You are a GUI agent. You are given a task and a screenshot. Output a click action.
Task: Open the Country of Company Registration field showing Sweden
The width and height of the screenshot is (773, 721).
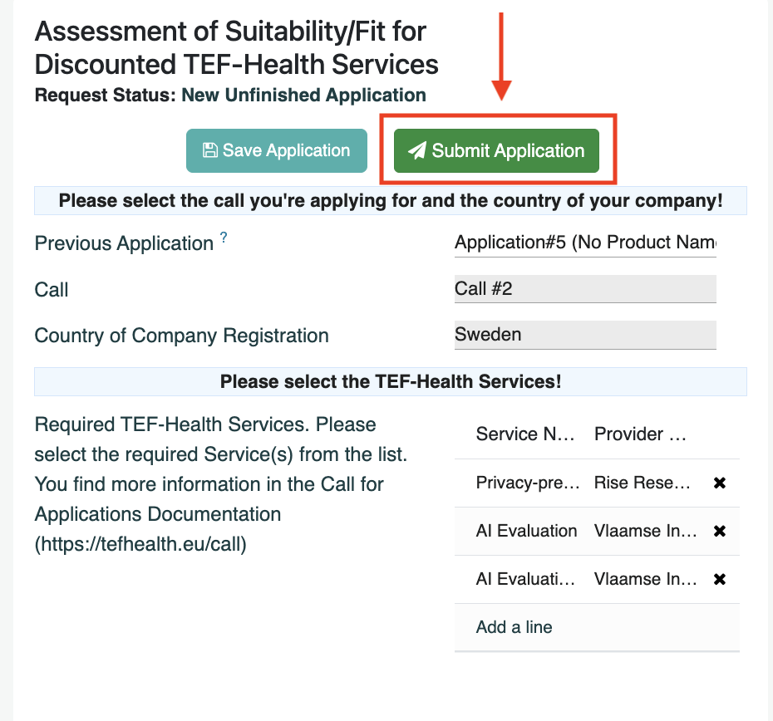click(585, 335)
